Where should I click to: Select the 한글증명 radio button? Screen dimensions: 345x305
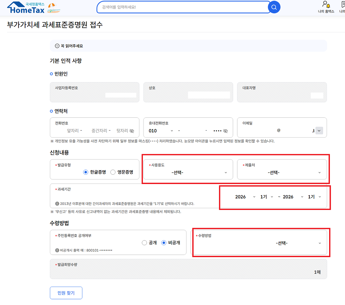pos(86,172)
